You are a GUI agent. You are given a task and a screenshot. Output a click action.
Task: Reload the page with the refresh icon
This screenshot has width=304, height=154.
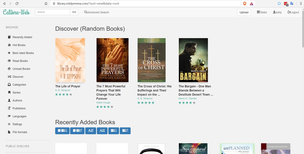(x=17, y=4)
